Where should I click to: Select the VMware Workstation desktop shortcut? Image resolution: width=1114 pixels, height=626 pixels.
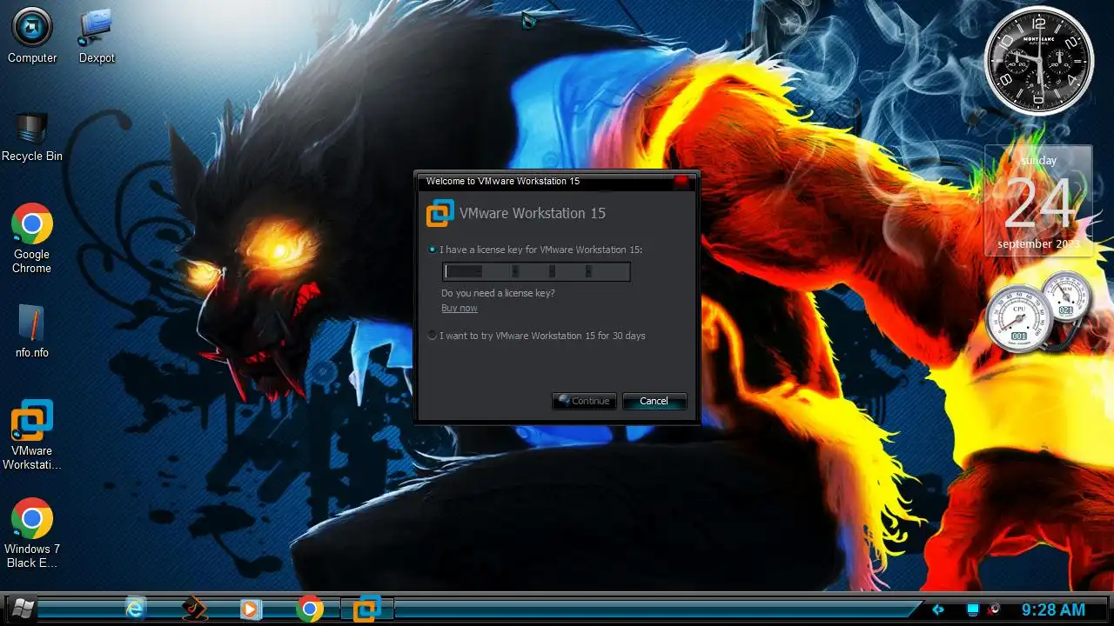(x=32, y=435)
